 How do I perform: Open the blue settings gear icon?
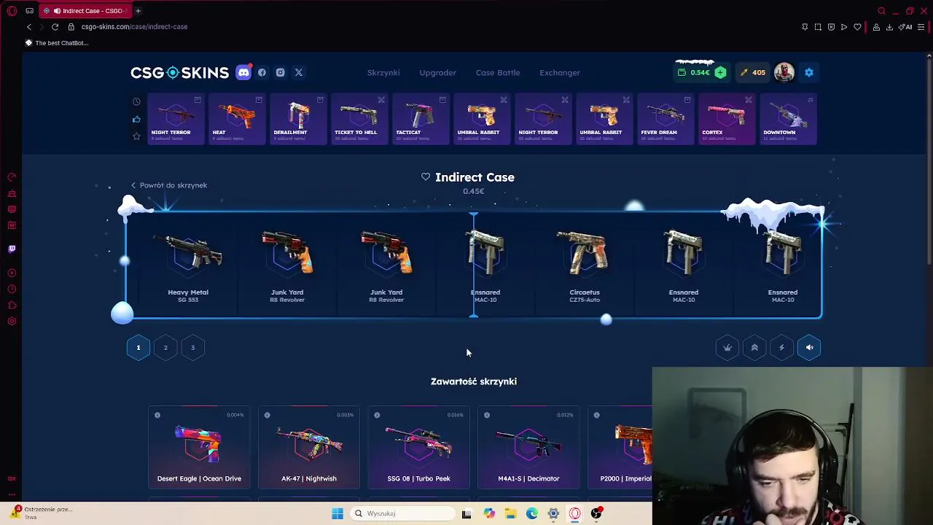[808, 72]
